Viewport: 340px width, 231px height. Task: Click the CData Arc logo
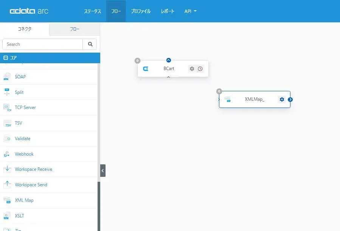pos(29,11)
